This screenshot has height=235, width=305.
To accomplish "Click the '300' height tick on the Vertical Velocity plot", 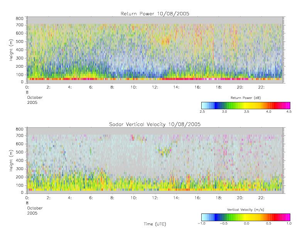I will click(19, 169).
